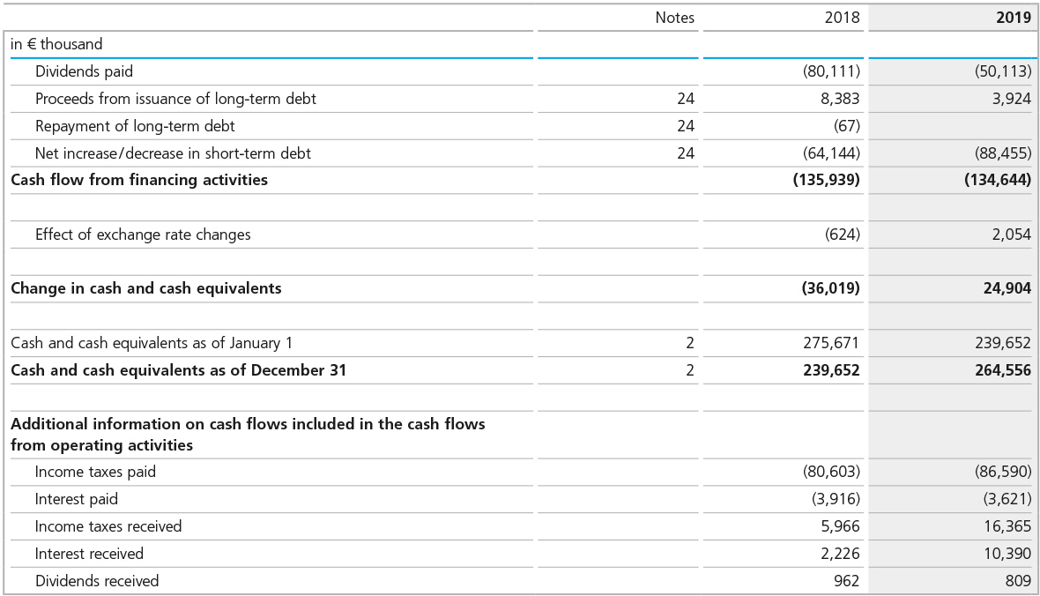Click note 24 in Repayment of long-term debt row
The height and width of the screenshot is (596, 1040).
(x=685, y=126)
